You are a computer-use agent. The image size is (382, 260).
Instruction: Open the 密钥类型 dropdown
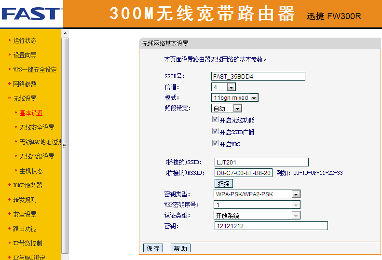coord(257,194)
